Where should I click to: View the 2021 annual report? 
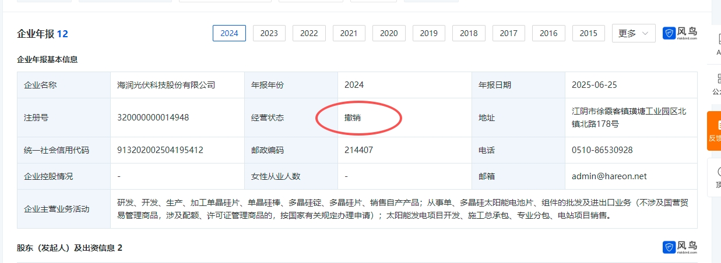click(x=349, y=33)
